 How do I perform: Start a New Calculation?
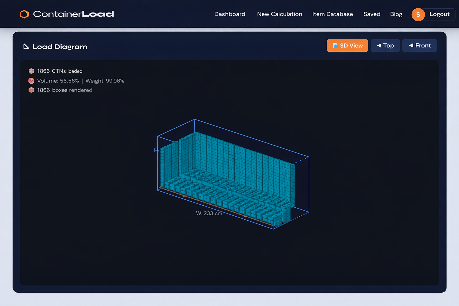279,14
